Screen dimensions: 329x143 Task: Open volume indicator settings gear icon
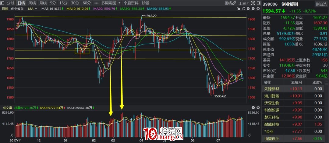[x=258, y=108]
